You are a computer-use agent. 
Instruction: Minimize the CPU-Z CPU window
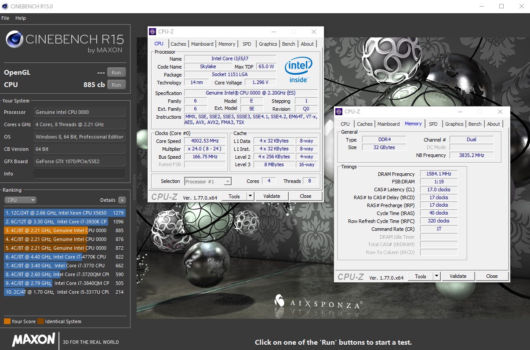(274, 32)
